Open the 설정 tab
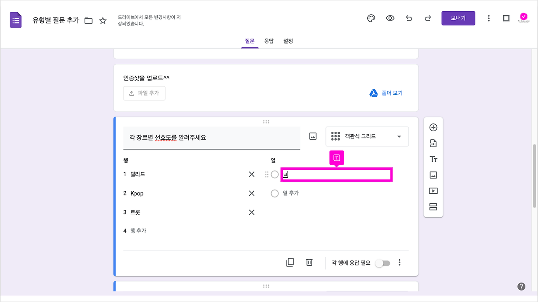Image resolution: width=538 pixels, height=302 pixels. click(288, 41)
